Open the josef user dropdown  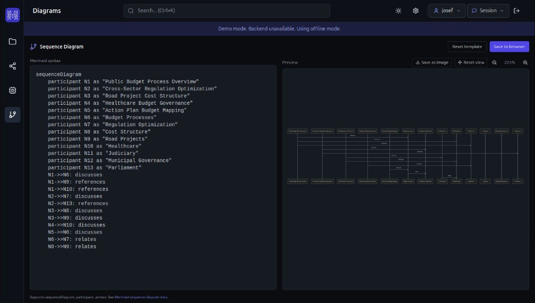click(447, 10)
